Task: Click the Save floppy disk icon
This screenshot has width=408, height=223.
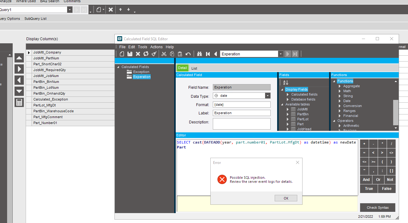Action: click(130, 54)
